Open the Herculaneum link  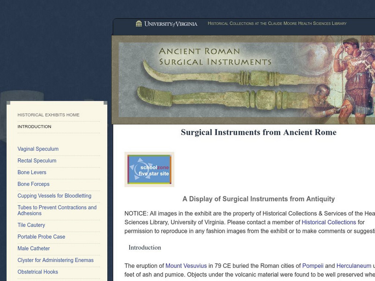point(354,266)
